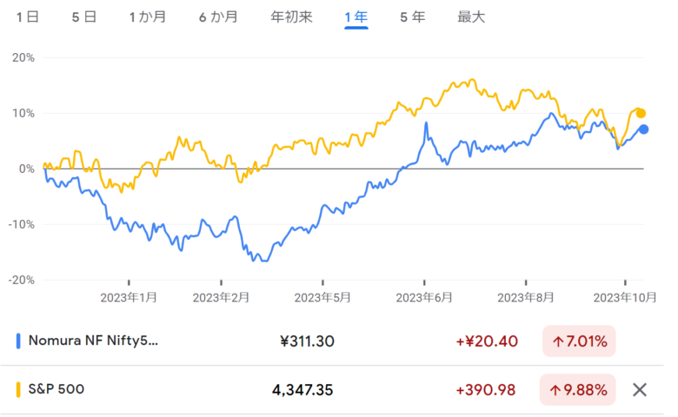This screenshot has width=678, height=417.
Task: Click the 7.01% up-arrow change badge
Action: pyautogui.click(x=578, y=341)
